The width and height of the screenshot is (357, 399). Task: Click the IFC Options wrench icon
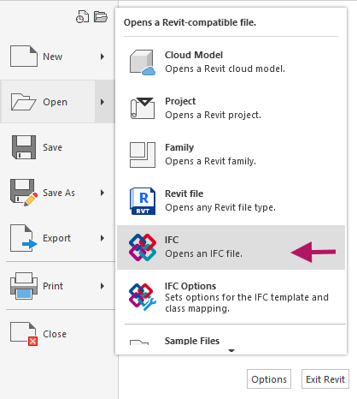[143, 297]
